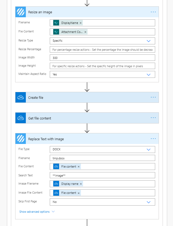Click the Replace Text with Image action icon

(x=20, y=139)
